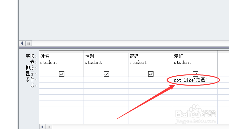Click left arrow of upper pane scrollbar
The width and height of the screenshot is (229, 129).
pyautogui.click(x=22, y=43)
